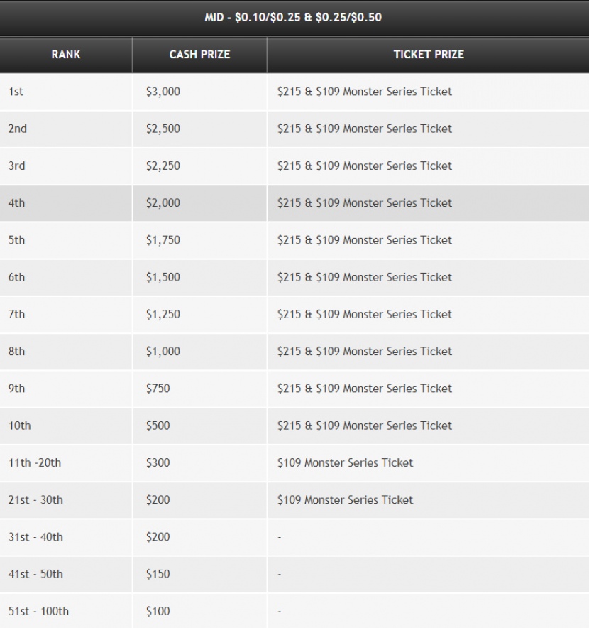Screen dimensions: 589x628
Task: Select the 3rd place rank cell
Action: [x=66, y=166]
